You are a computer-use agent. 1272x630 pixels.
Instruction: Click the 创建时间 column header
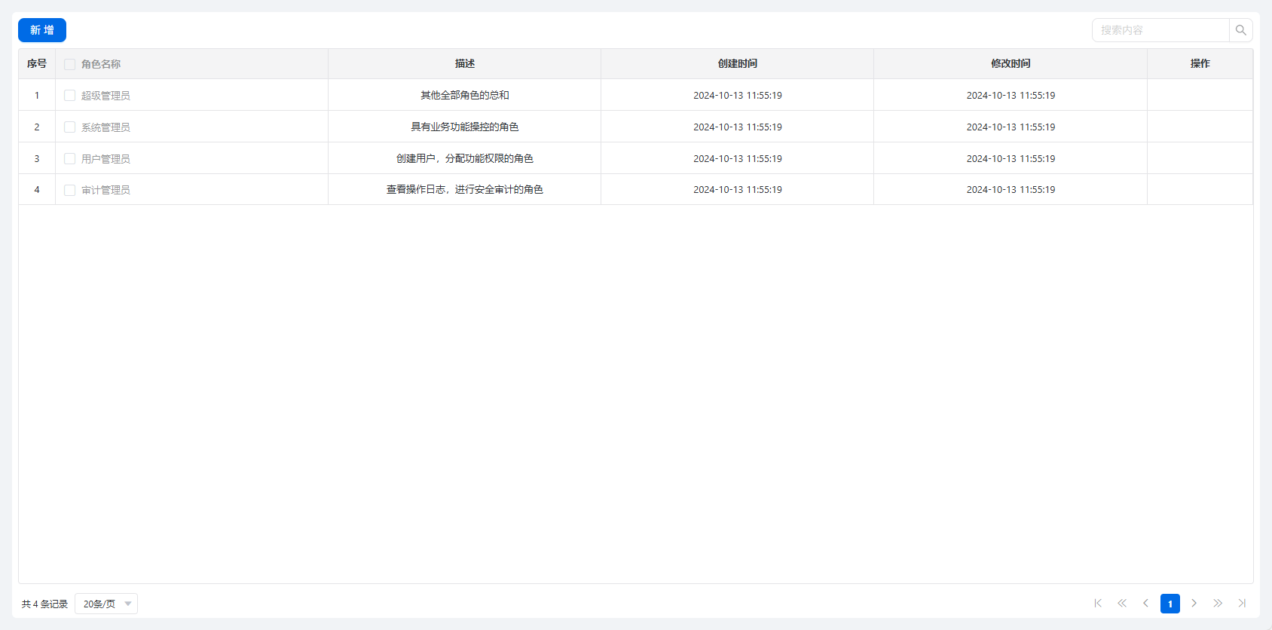pos(737,64)
